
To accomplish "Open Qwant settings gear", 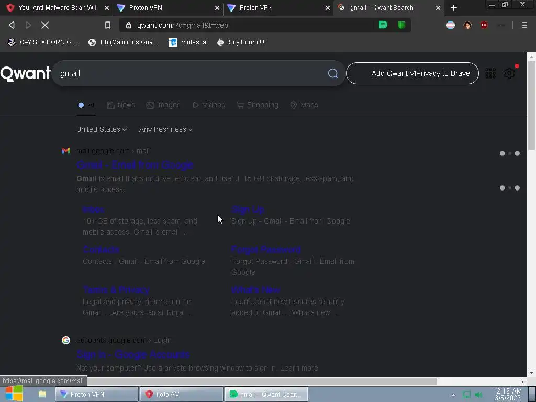I will pyautogui.click(x=509, y=73).
